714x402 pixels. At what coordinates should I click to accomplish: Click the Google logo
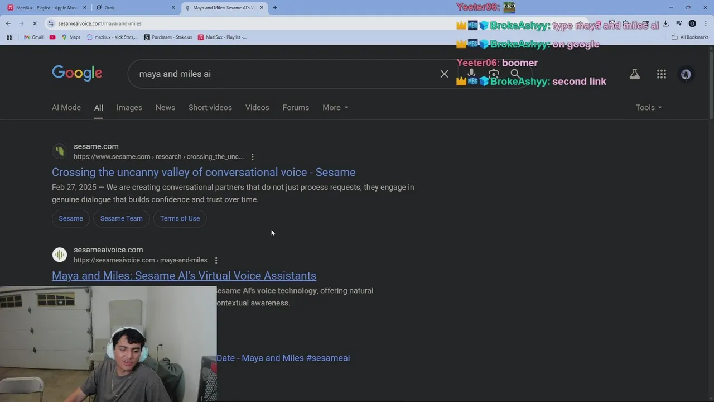coord(77,73)
